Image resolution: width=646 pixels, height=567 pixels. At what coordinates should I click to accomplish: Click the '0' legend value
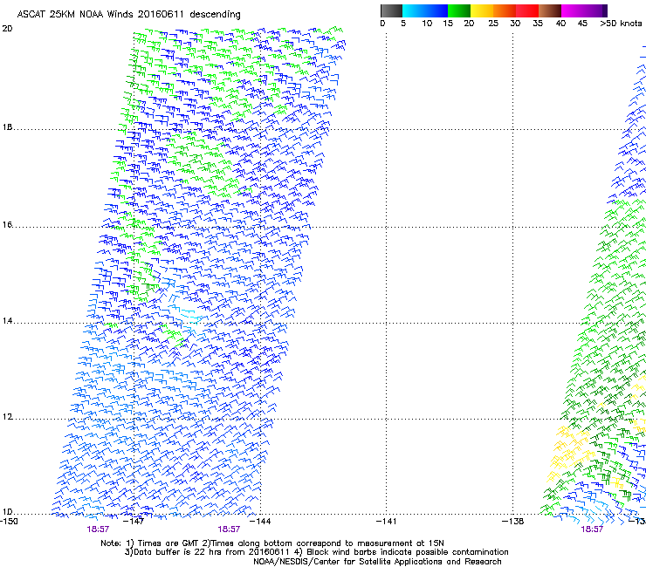(x=382, y=24)
